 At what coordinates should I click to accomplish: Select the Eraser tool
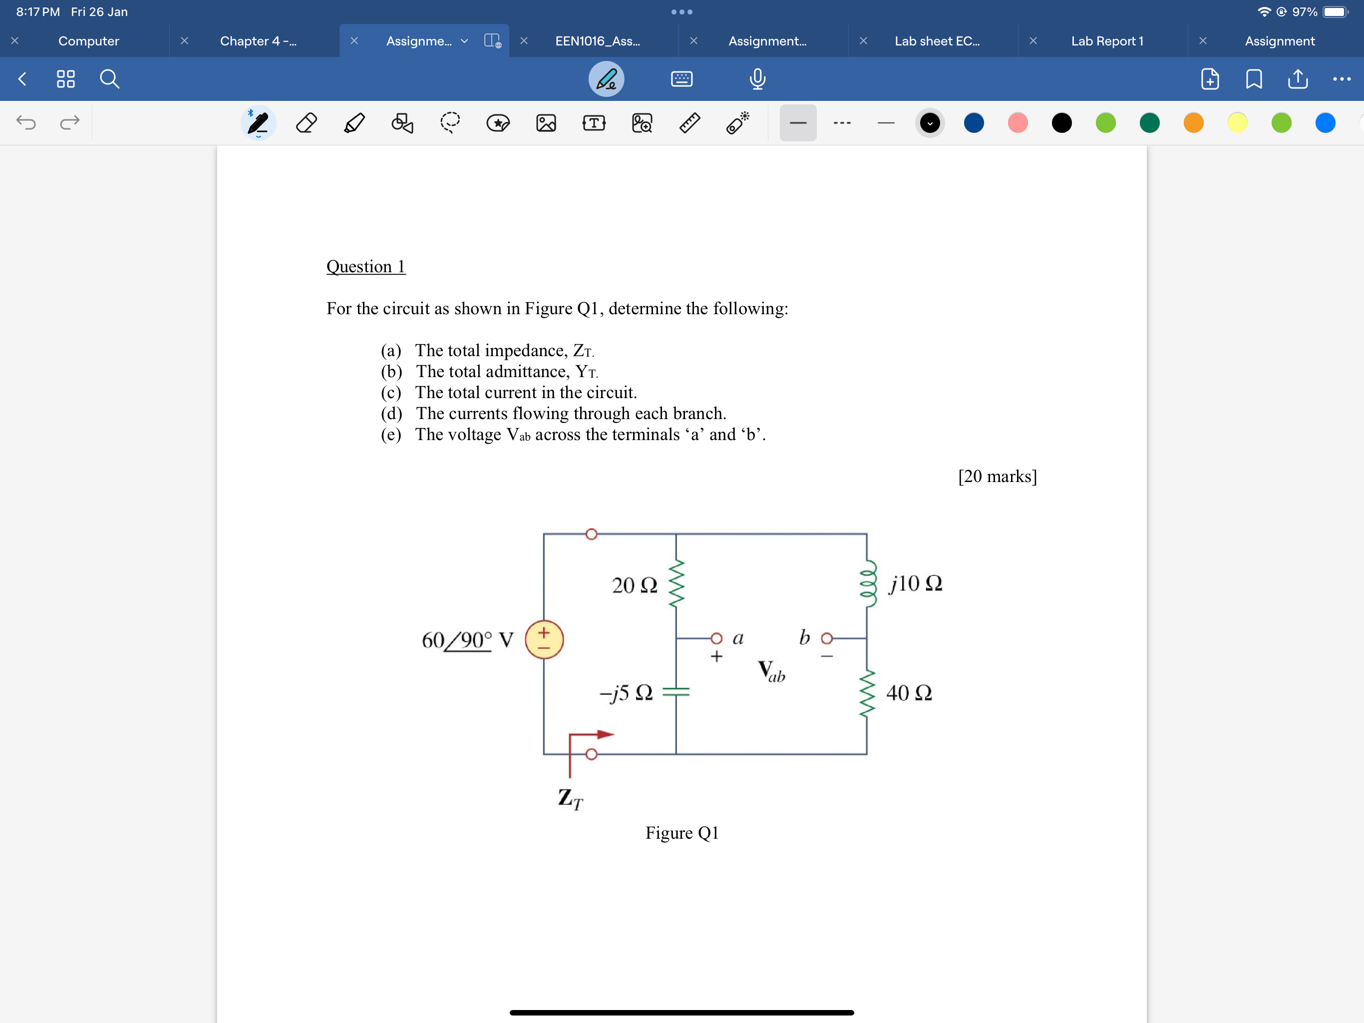point(306,123)
